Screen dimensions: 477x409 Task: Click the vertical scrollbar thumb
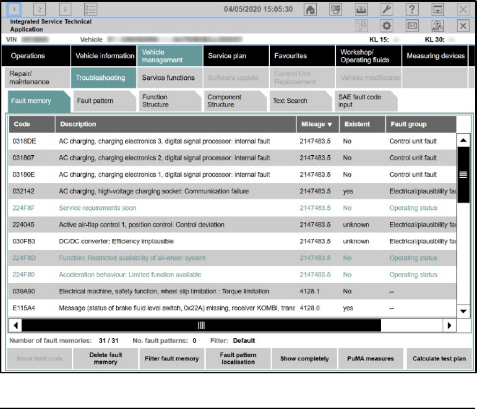click(x=463, y=175)
